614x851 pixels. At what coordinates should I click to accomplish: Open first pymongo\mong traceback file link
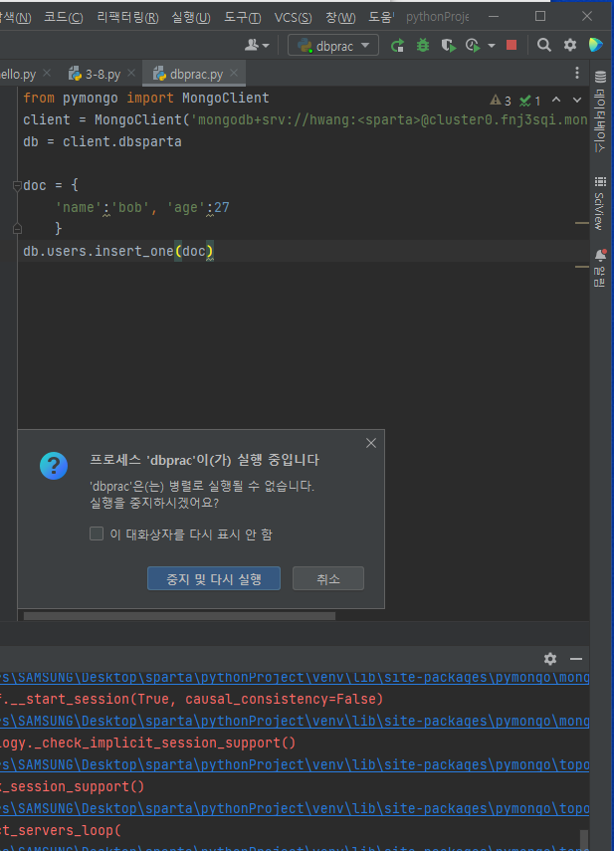pyautogui.click(x=295, y=678)
